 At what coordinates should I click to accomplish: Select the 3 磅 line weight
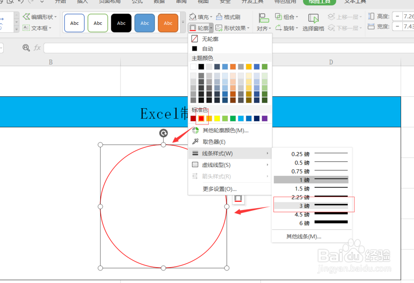[x=311, y=205]
